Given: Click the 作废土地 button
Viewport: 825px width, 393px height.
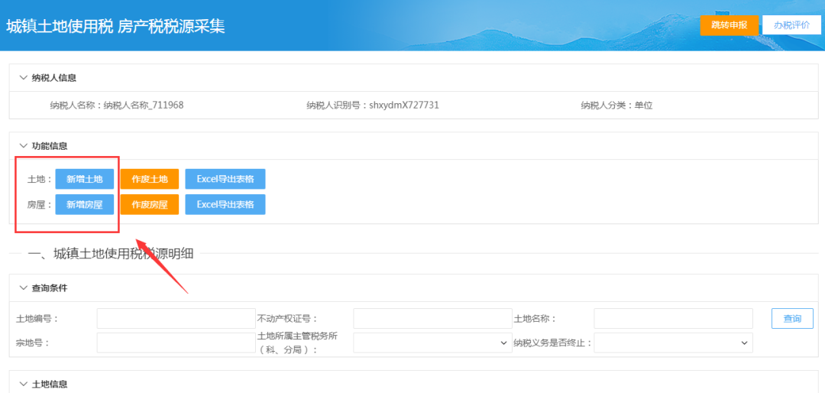Looking at the screenshot, I should coord(150,179).
